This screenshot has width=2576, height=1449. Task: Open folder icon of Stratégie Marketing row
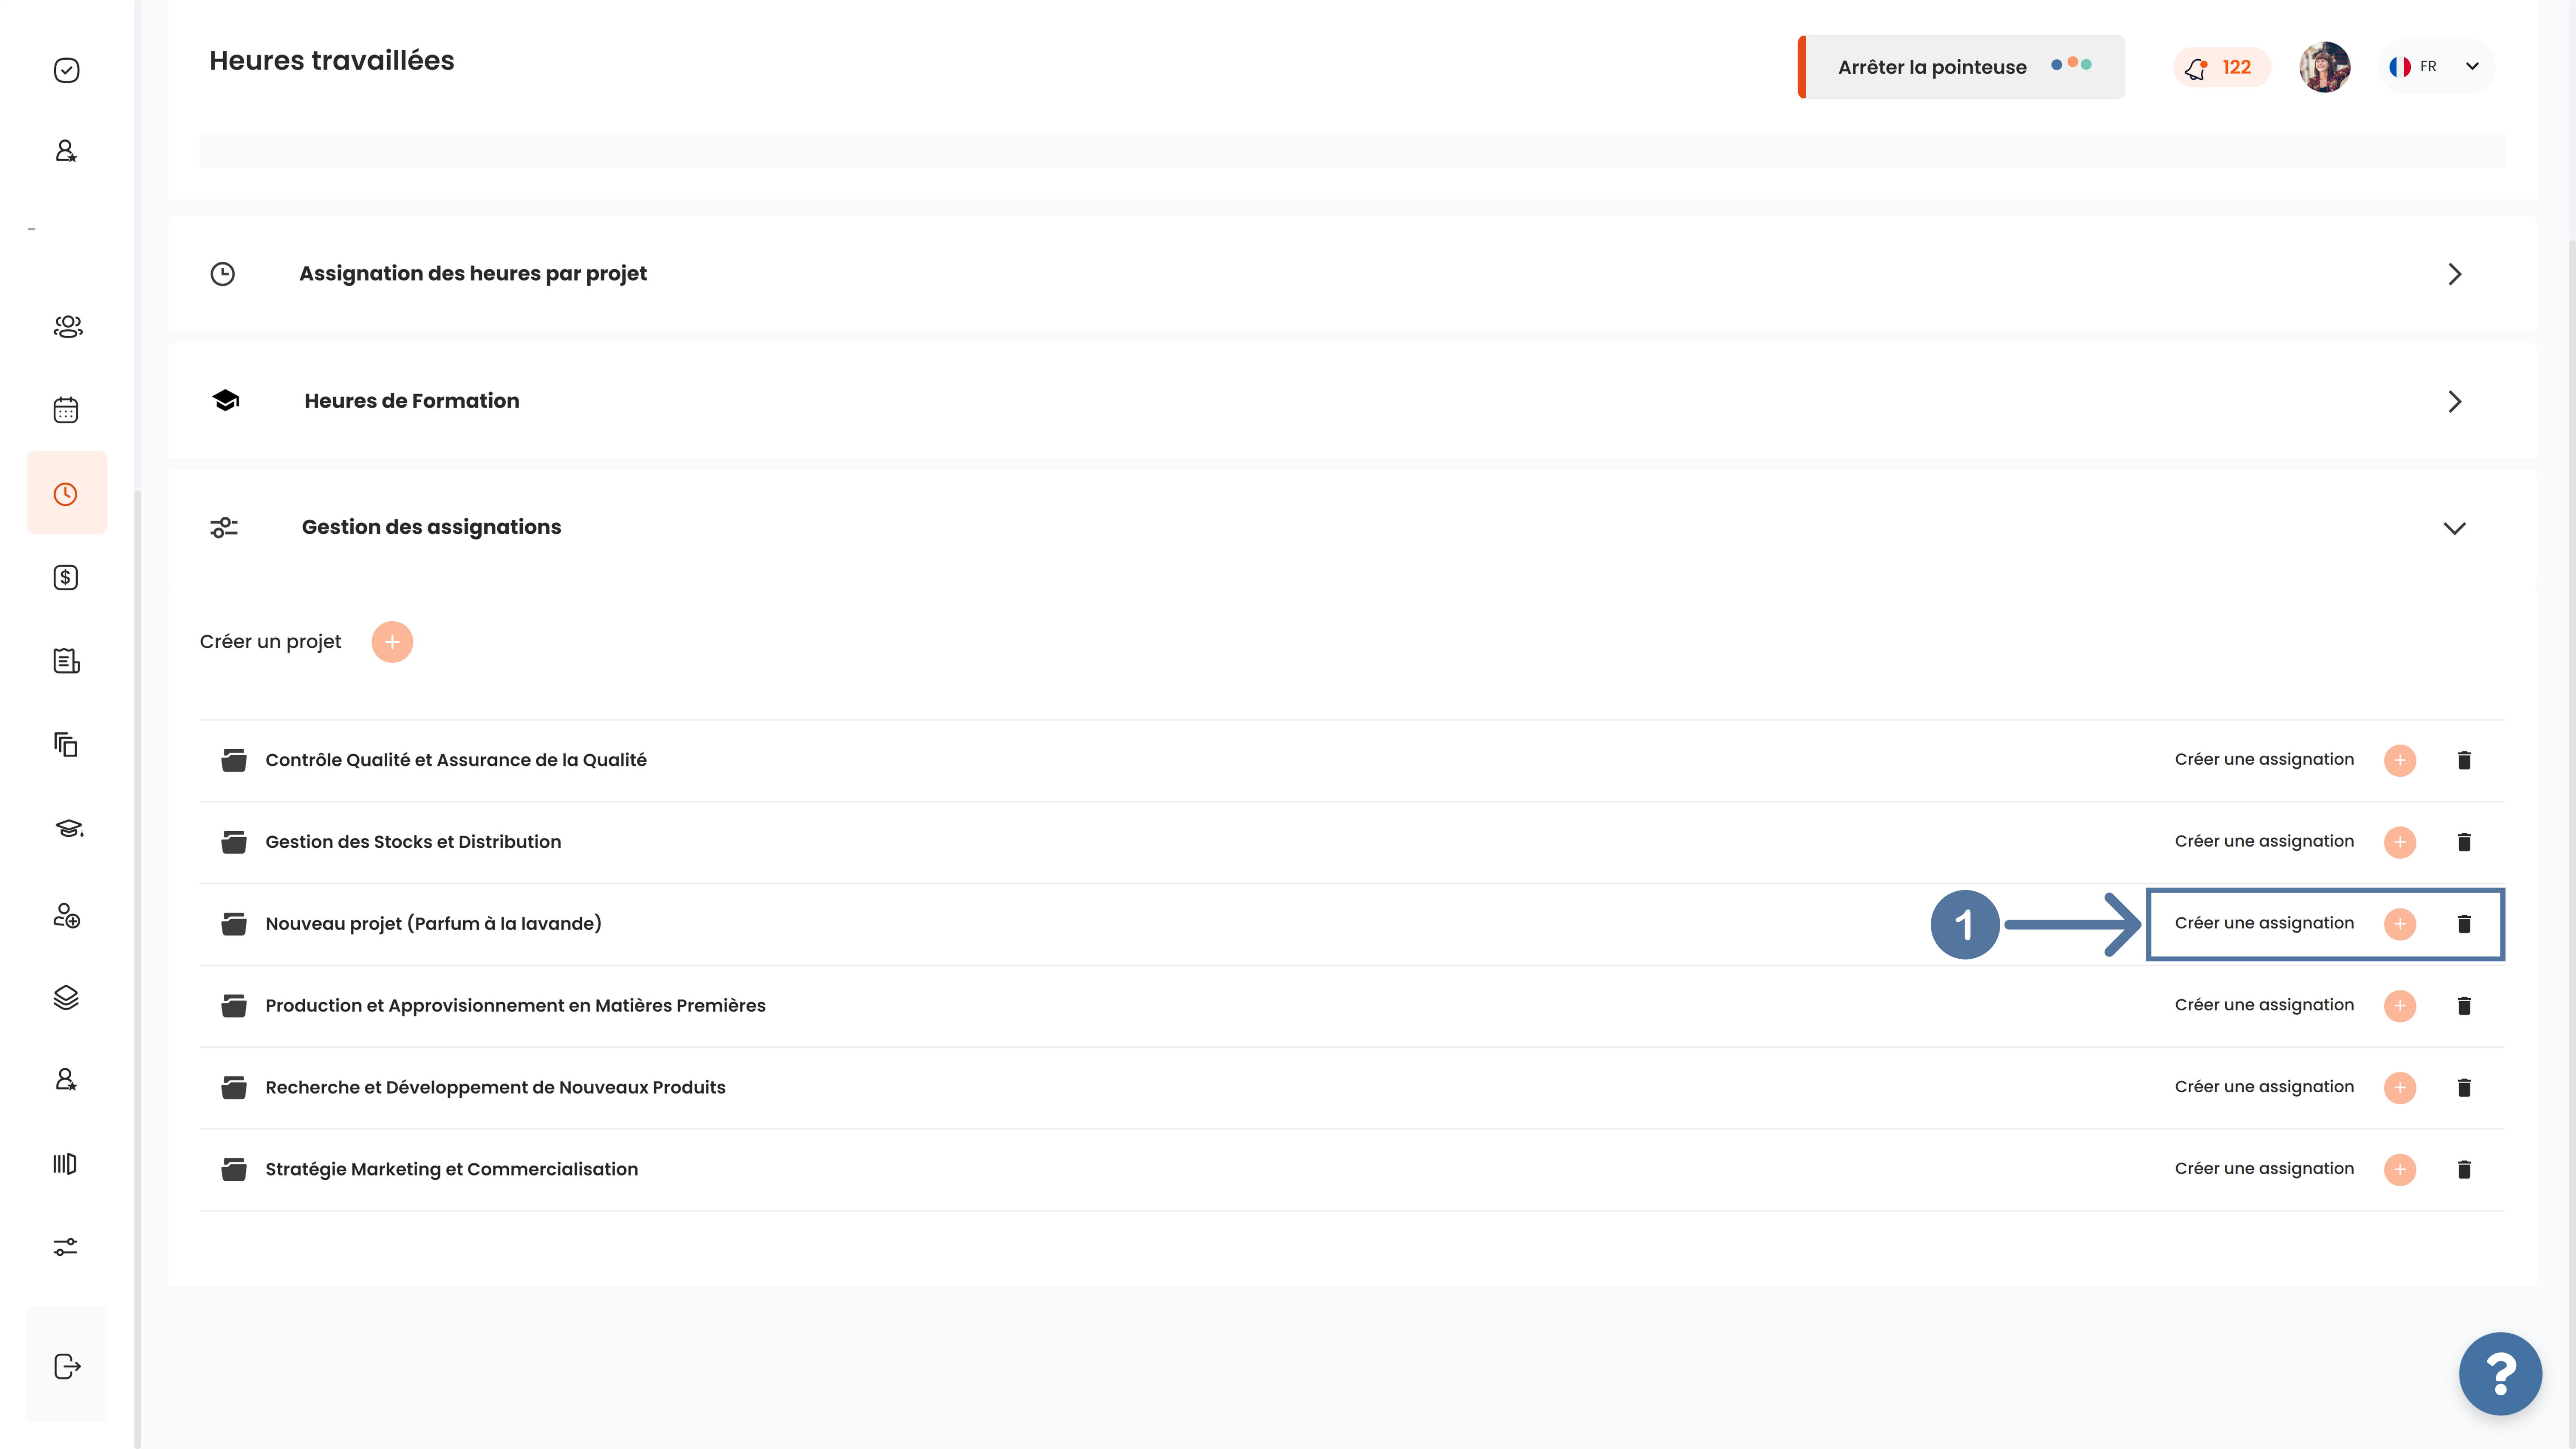pos(234,1170)
